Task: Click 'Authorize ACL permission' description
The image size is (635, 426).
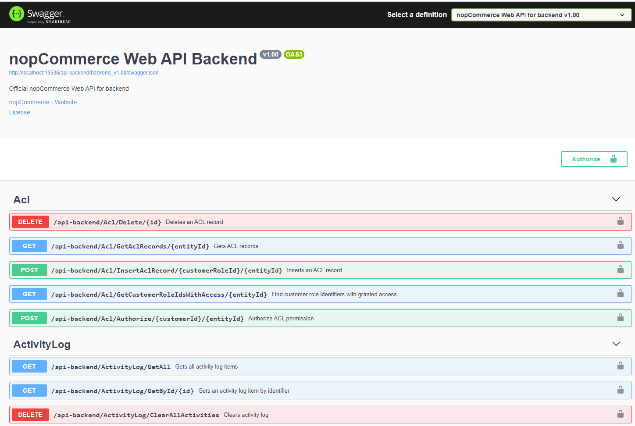Action: click(281, 319)
